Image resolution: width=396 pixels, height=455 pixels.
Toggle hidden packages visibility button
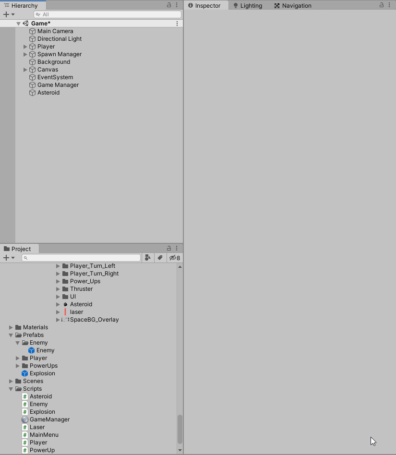pos(175,258)
